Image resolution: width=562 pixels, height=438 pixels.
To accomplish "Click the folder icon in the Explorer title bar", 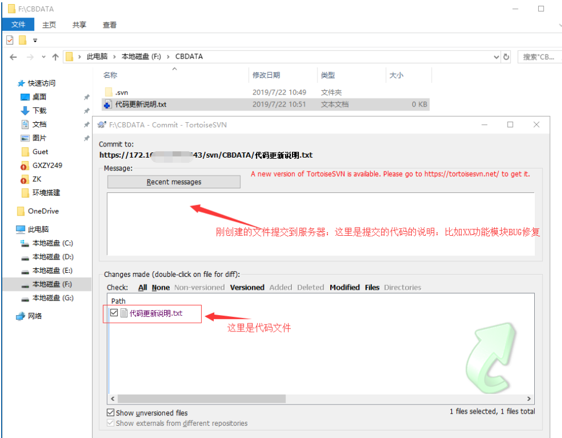I will coord(12,9).
